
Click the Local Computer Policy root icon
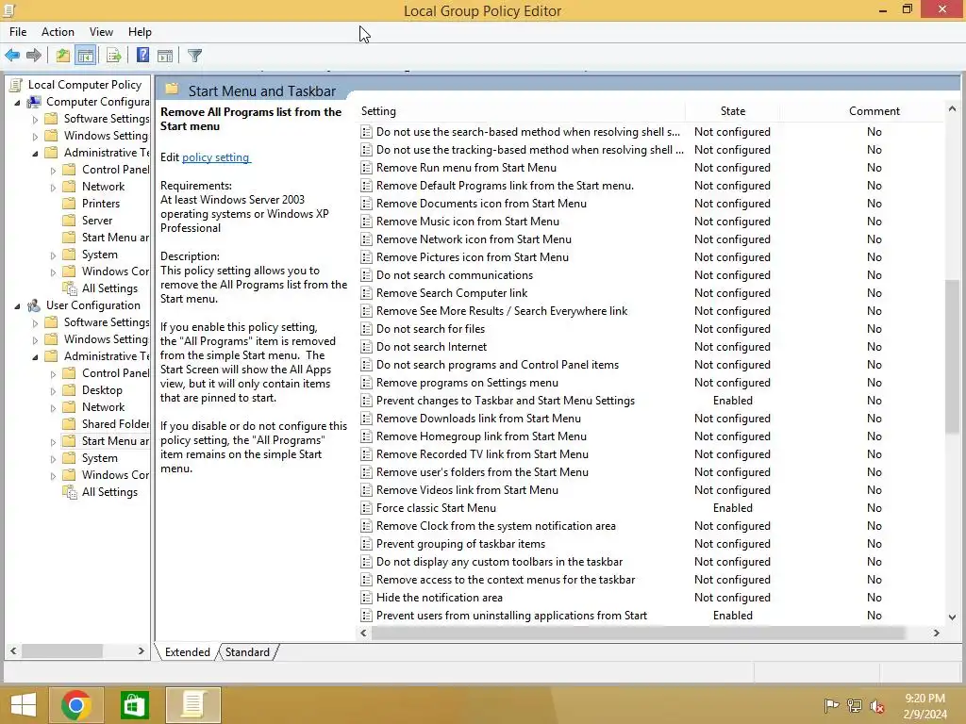(16, 85)
